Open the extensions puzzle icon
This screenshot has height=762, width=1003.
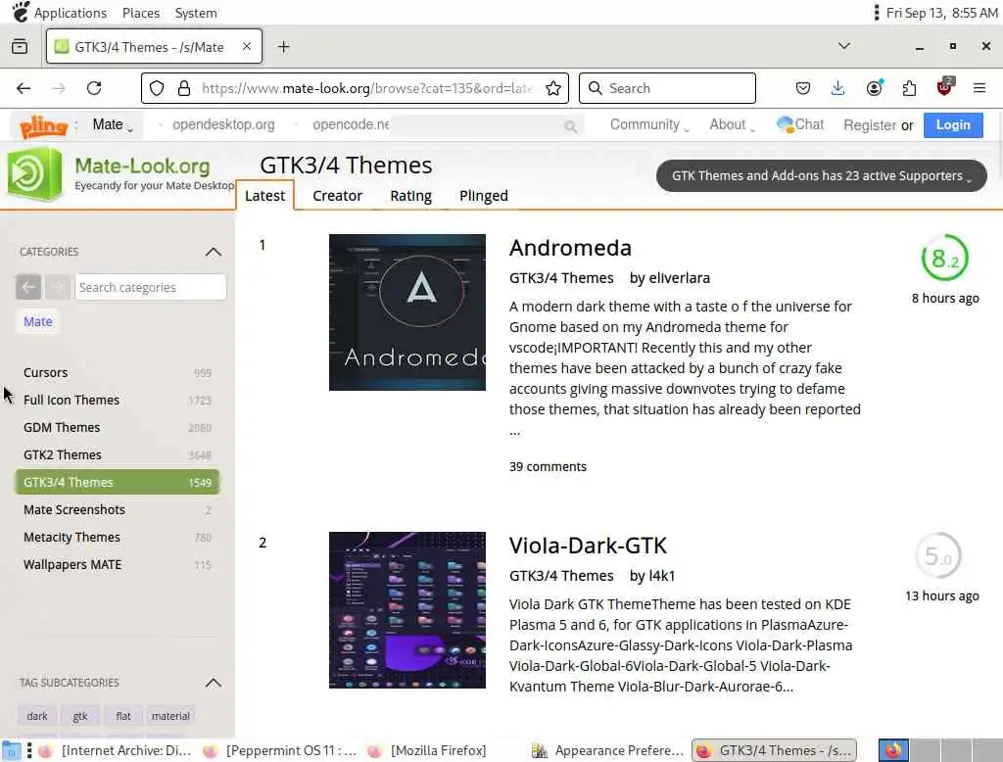coord(910,88)
